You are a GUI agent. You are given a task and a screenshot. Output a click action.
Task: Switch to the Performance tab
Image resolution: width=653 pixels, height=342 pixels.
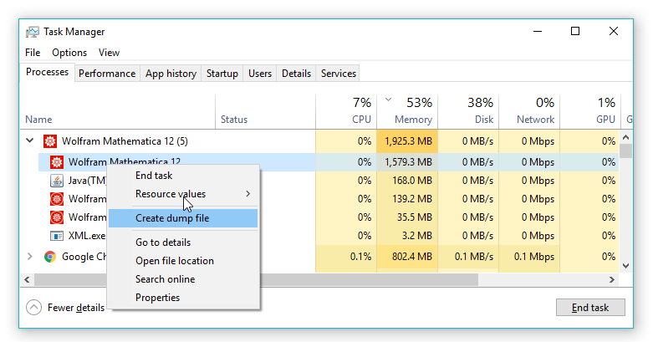pyautogui.click(x=107, y=74)
